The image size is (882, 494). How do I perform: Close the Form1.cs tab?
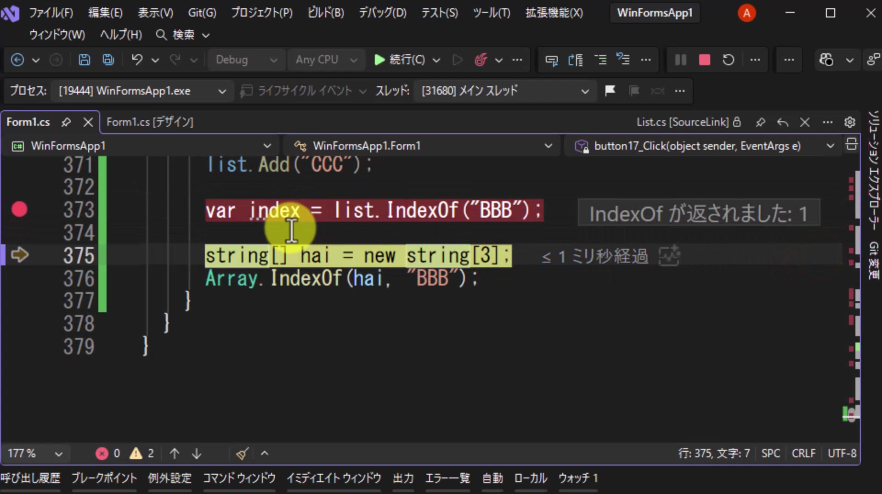point(88,122)
